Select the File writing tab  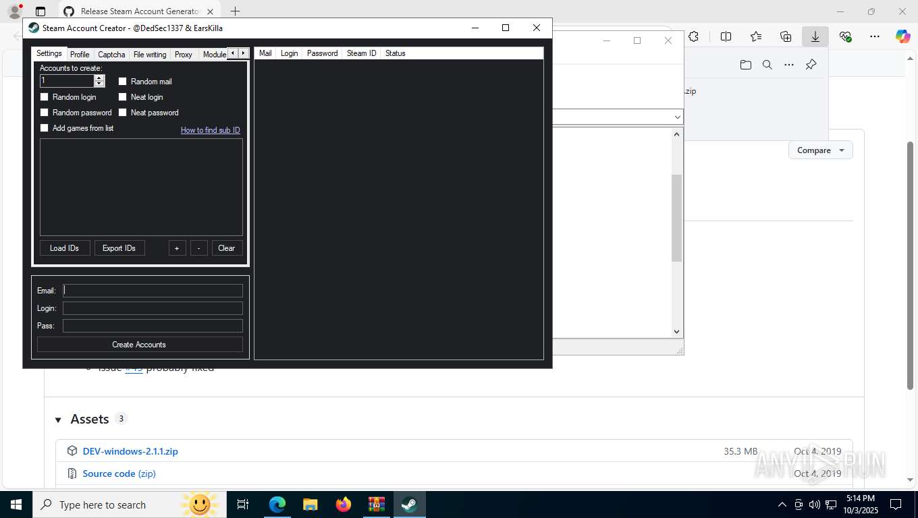tap(150, 55)
